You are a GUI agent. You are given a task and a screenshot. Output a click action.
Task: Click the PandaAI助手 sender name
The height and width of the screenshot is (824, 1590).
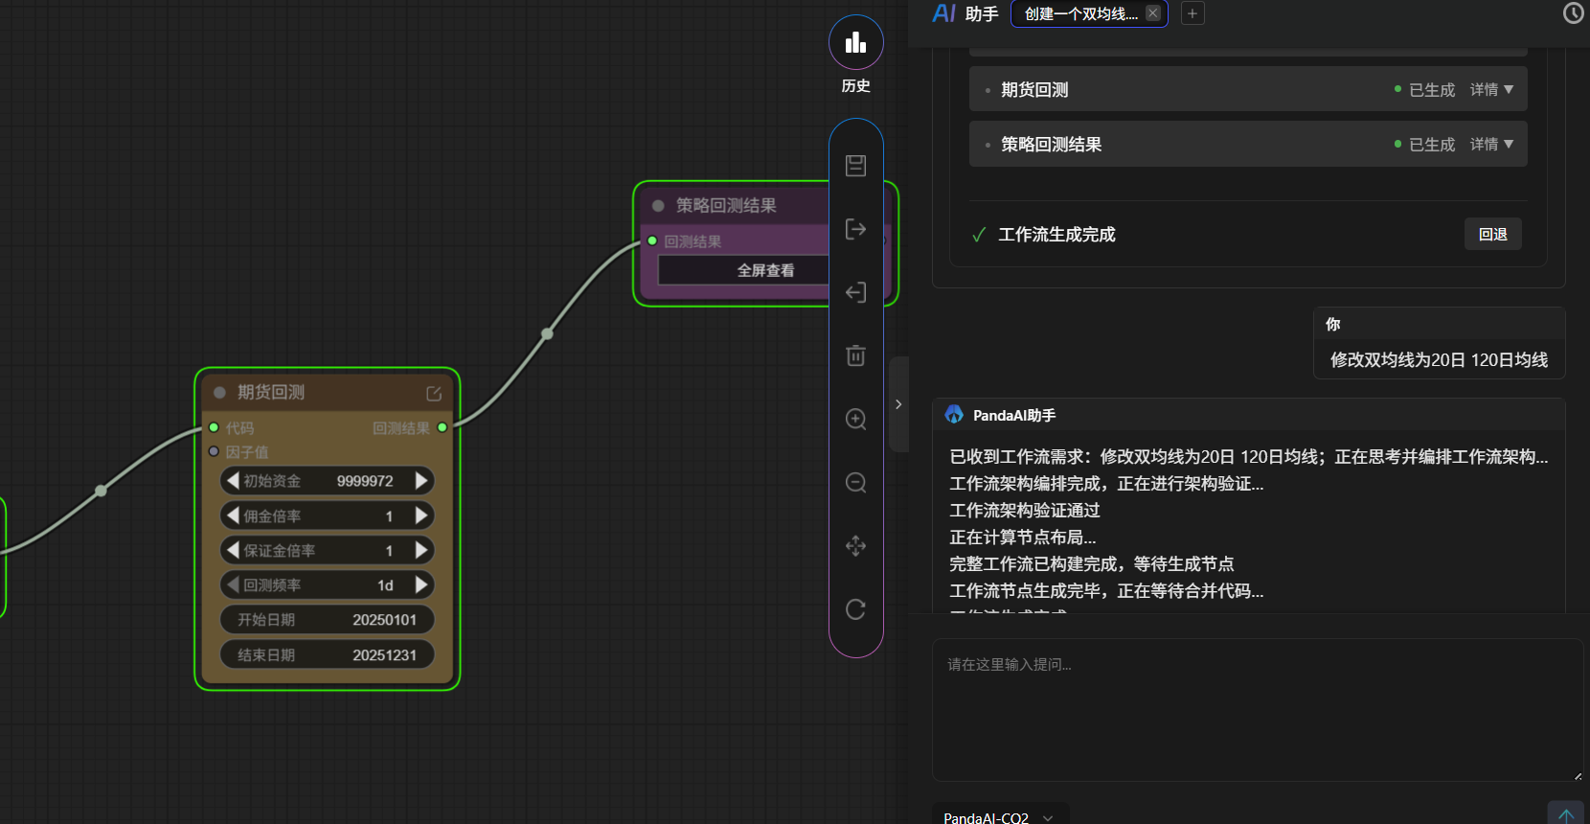[x=1014, y=416]
